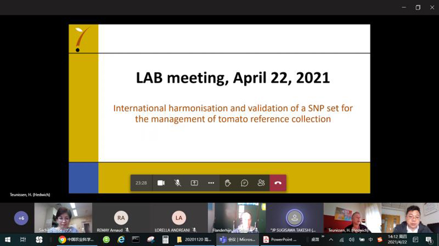
Task: Open Calculator from the taskbar
Action: [166, 240]
